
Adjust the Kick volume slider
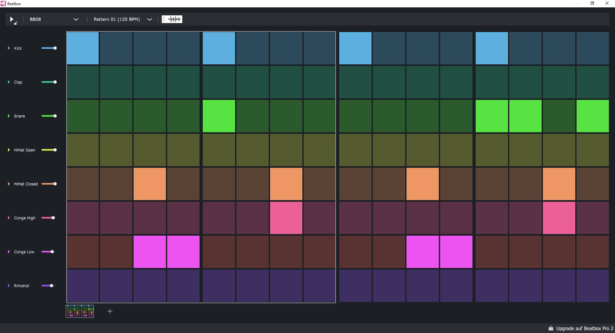coord(49,48)
